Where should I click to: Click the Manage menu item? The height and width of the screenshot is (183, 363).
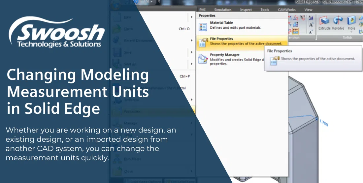[153, 123]
